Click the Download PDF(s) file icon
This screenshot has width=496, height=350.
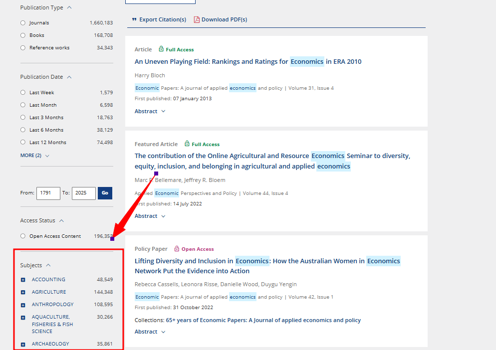click(x=197, y=19)
